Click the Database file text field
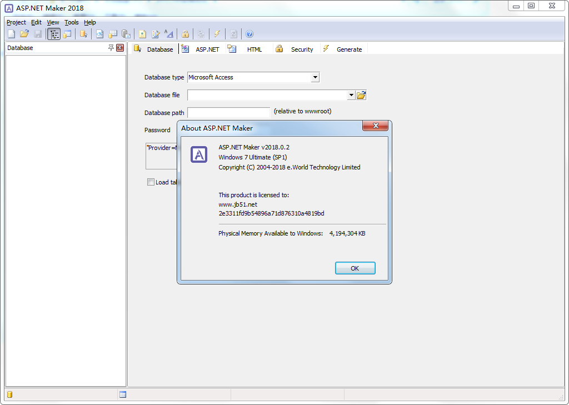Screen dimensions: 569x405 pyautogui.click(x=267, y=95)
